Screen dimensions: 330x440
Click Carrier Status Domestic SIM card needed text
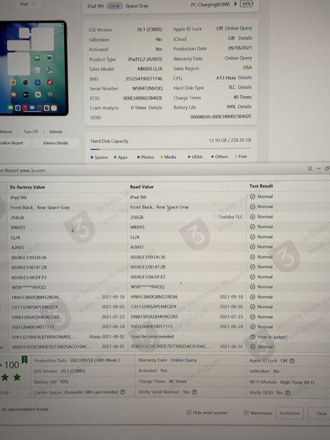(76, 392)
